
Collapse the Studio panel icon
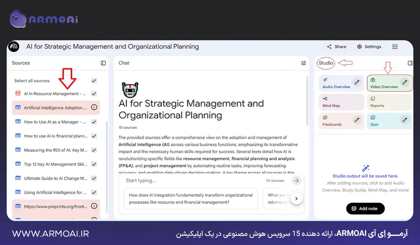(x=410, y=63)
